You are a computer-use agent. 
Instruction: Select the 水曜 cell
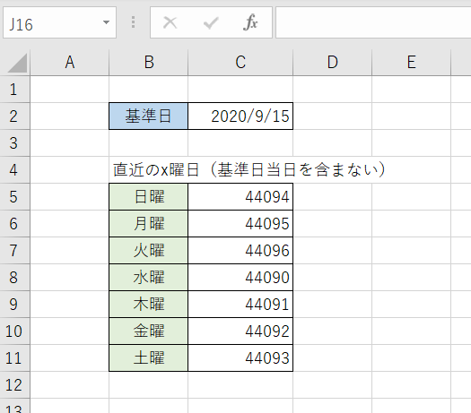tap(149, 278)
